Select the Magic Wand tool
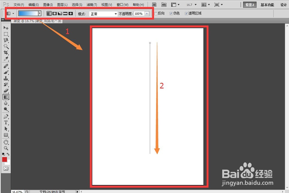Viewport: 289px width, 193px height. coord(6,46)
